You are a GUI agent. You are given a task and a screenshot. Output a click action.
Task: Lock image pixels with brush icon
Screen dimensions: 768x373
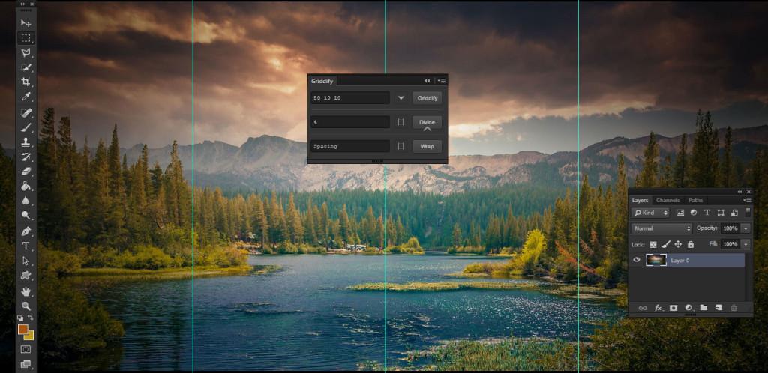click(x=666, y=244)
